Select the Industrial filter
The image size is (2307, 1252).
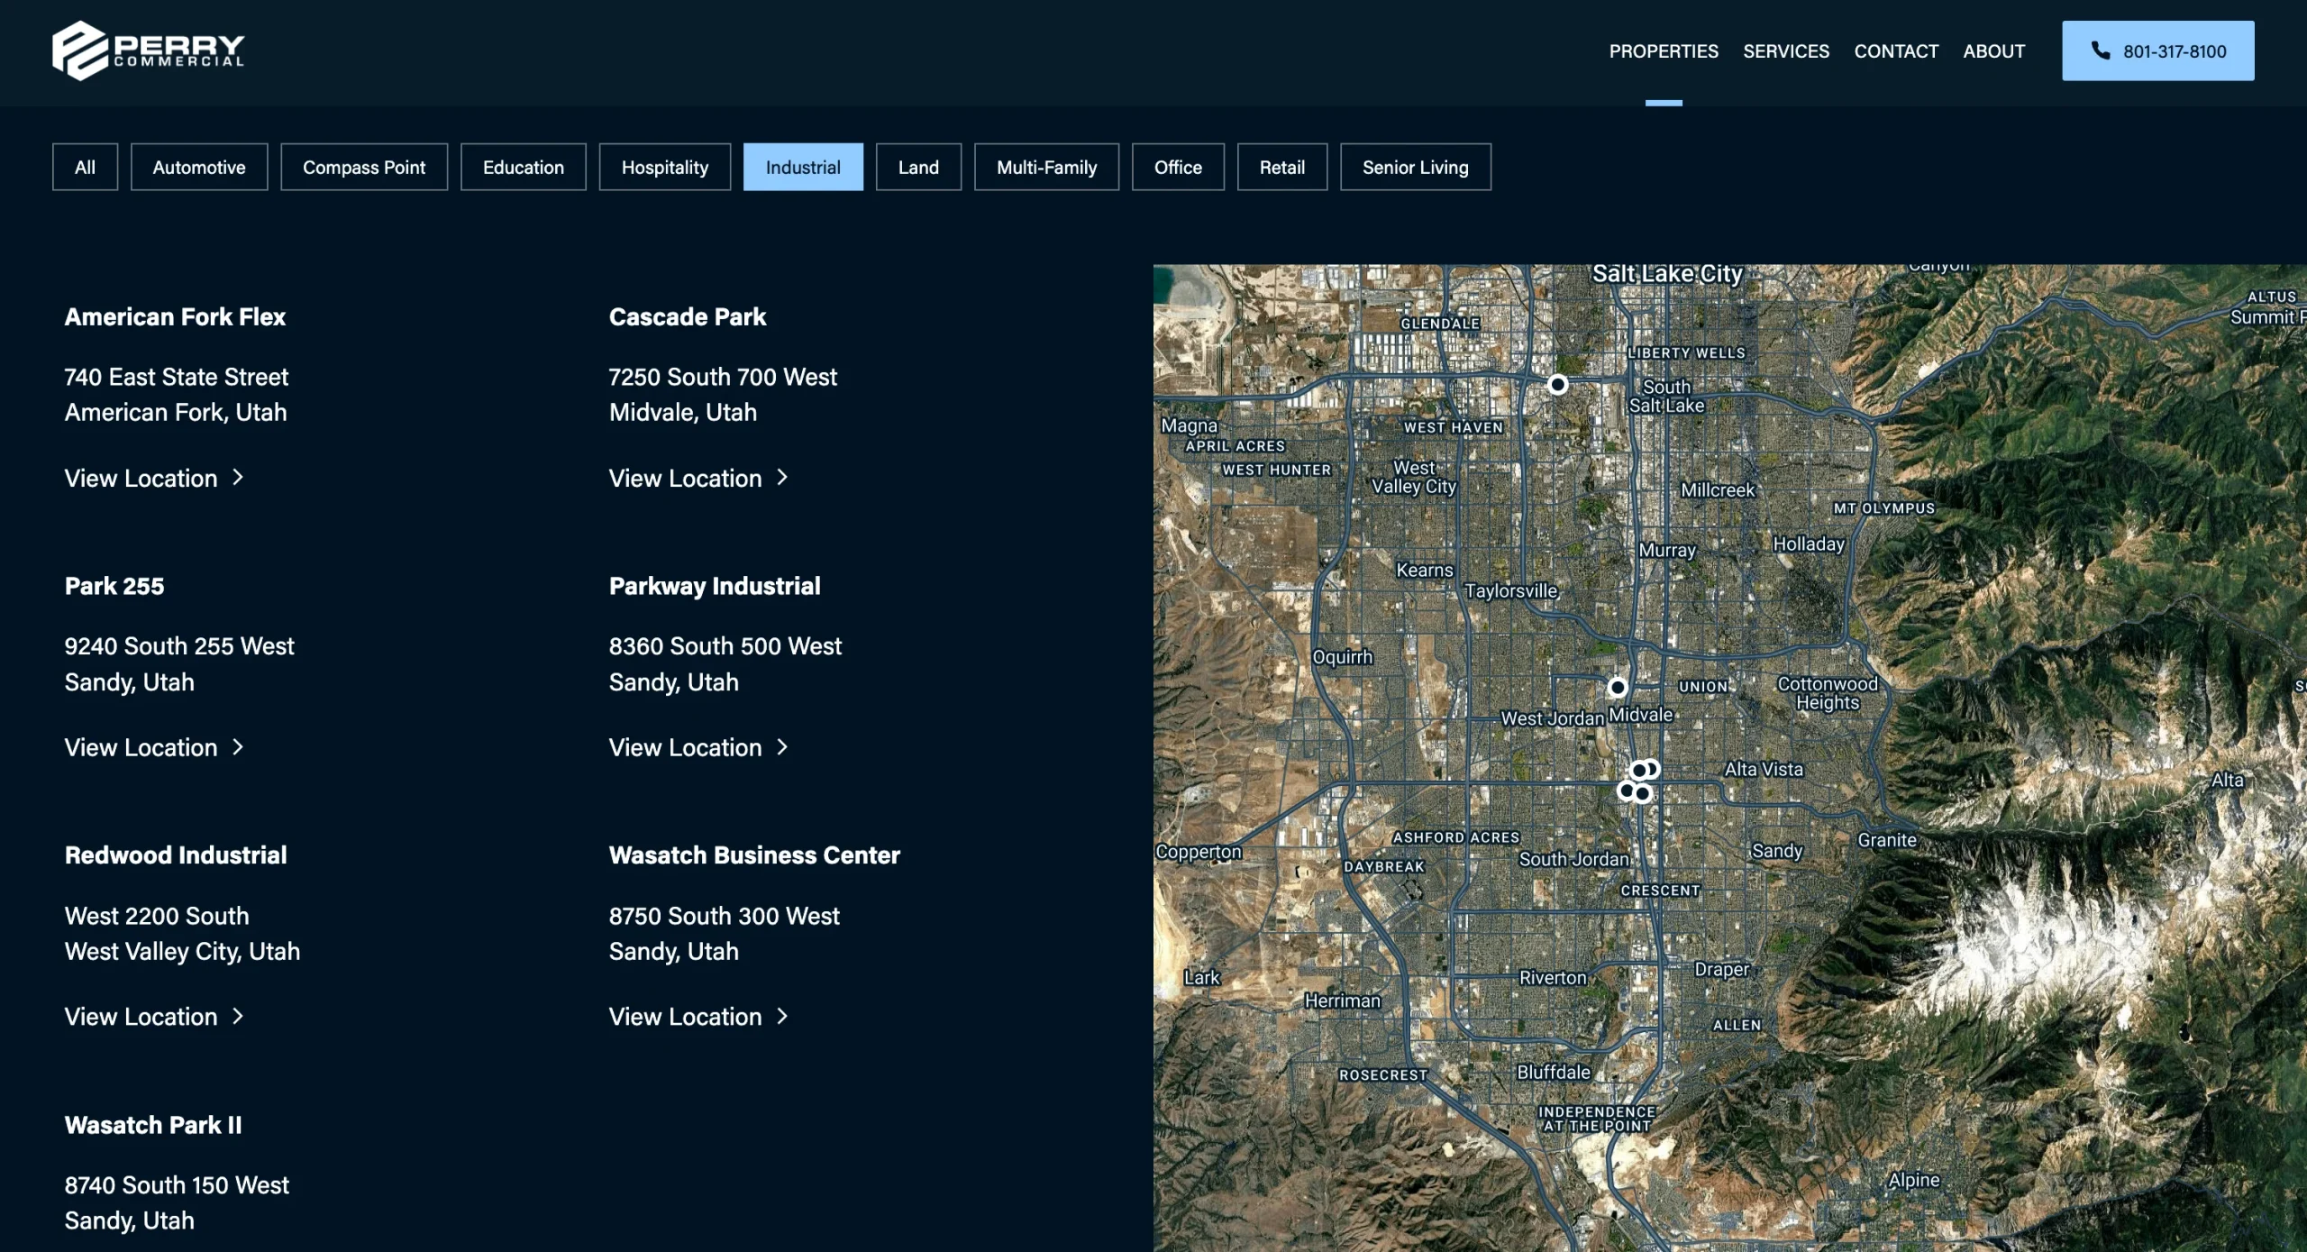pyautogui.click(x=803, y=167)
